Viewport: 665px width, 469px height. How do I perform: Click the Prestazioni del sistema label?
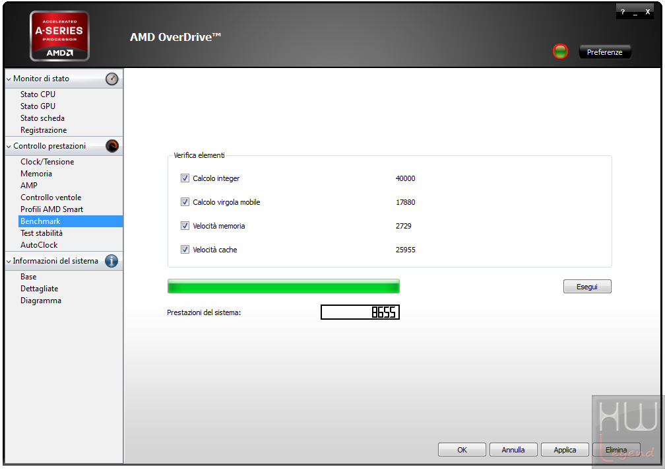coord(204,312)
